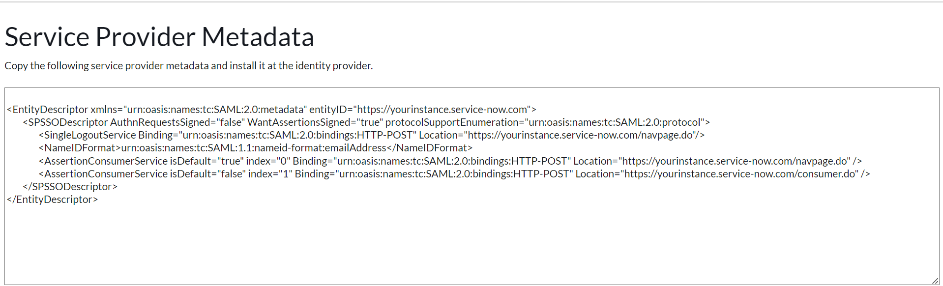
Task: Click the opening EntityDescriptor tag name
Action: [x=50, y=110]
